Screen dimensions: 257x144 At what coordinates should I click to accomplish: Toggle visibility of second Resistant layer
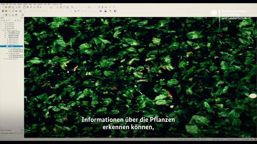[x=5, y=37]
